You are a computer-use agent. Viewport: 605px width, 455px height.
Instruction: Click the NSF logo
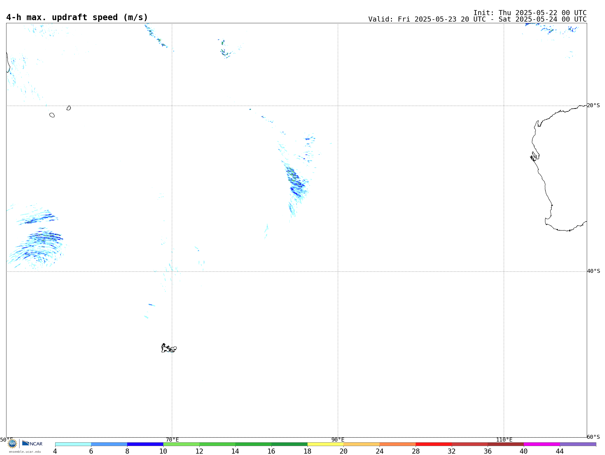12,444
